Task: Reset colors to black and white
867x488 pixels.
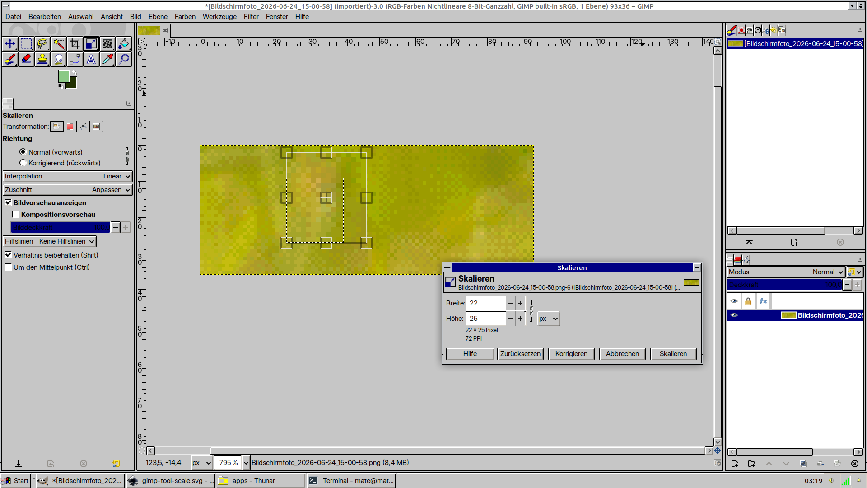Action: (x=61, y=86)
